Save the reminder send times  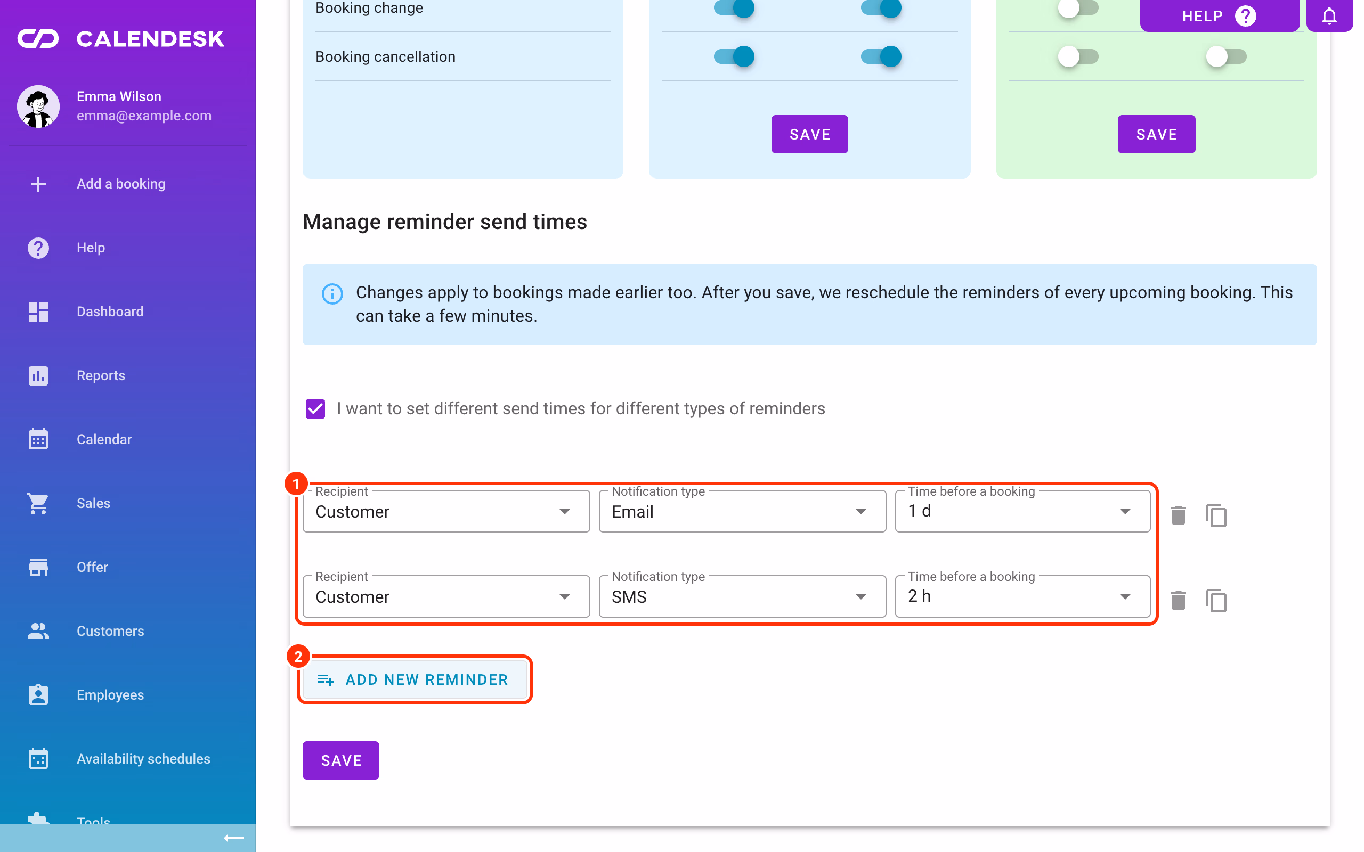pos(340,760)
